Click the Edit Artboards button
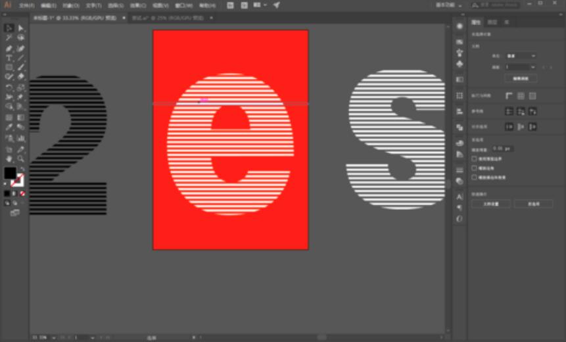The image size is (566, 342). coord(521,78)
